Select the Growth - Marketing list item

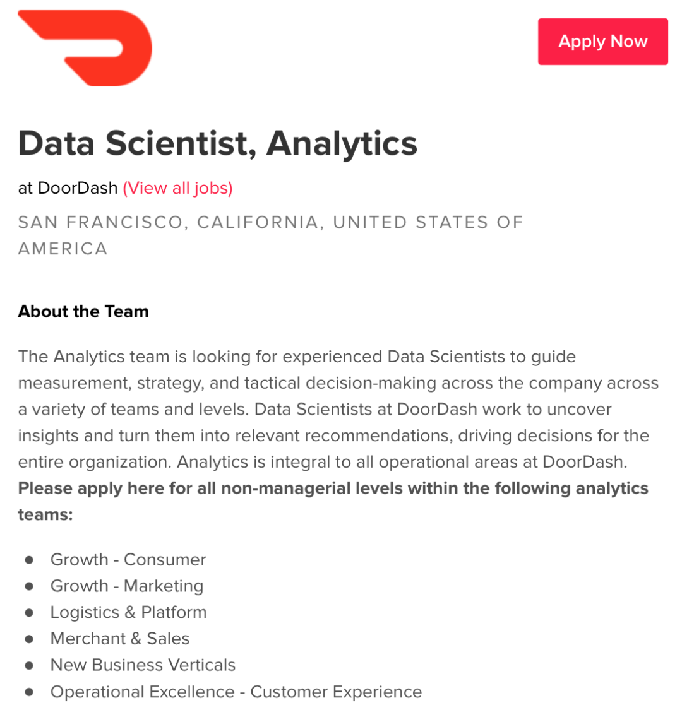coord(127,586)
